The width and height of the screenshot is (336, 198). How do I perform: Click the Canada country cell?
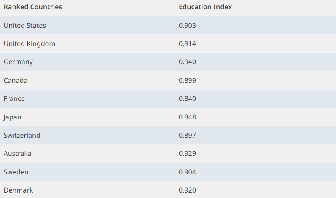[x=16, y=80]
